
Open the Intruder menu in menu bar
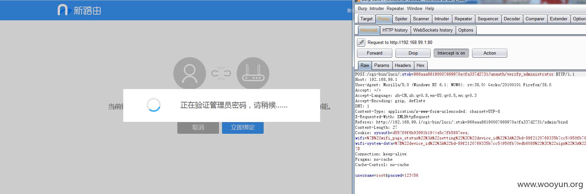pyautogui.click(x=377, y=9)
